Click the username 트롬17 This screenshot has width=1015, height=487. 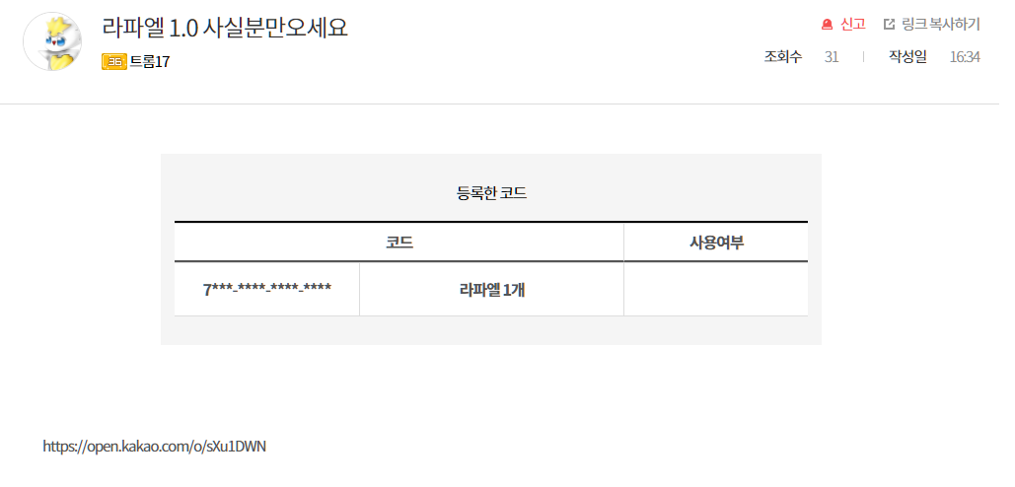150,62
